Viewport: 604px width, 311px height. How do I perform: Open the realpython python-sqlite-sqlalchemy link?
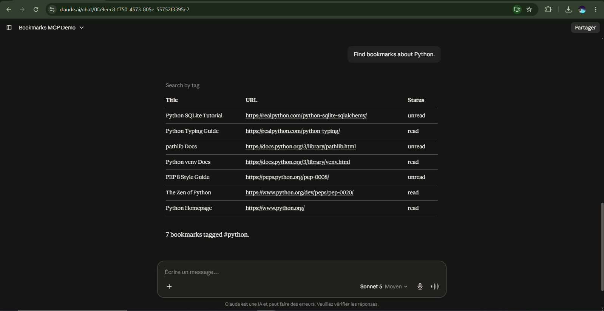pos(306,115)
